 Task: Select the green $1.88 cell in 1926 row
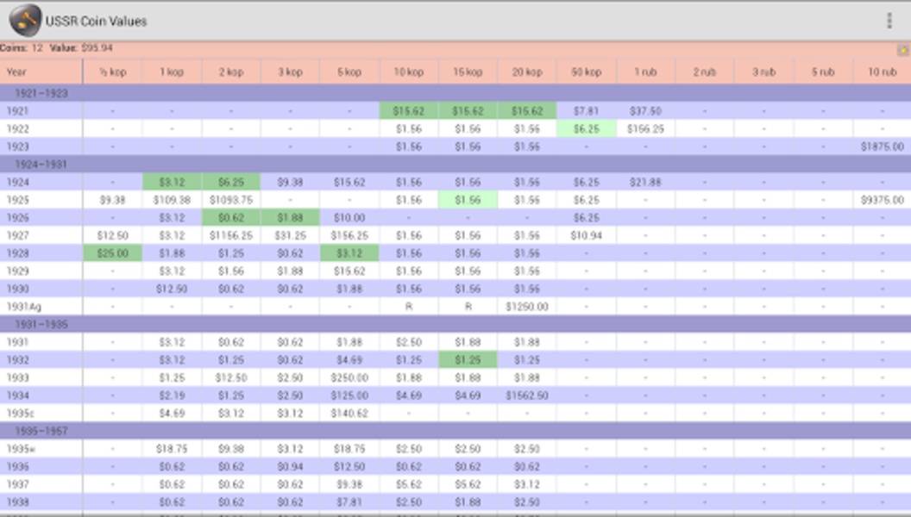(290, 218)
